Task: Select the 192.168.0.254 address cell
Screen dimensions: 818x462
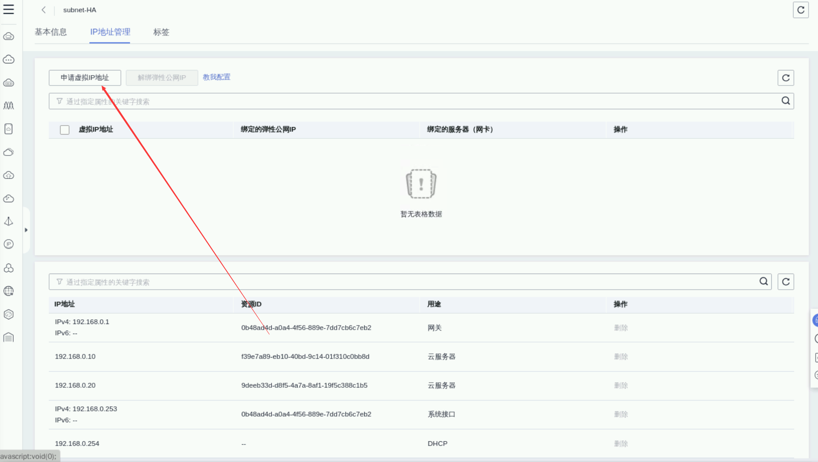Action: click(x=77, y=444)
